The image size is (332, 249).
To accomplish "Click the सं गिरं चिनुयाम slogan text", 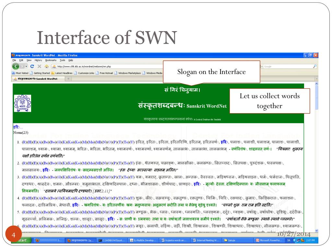I will tap(182, 90).
